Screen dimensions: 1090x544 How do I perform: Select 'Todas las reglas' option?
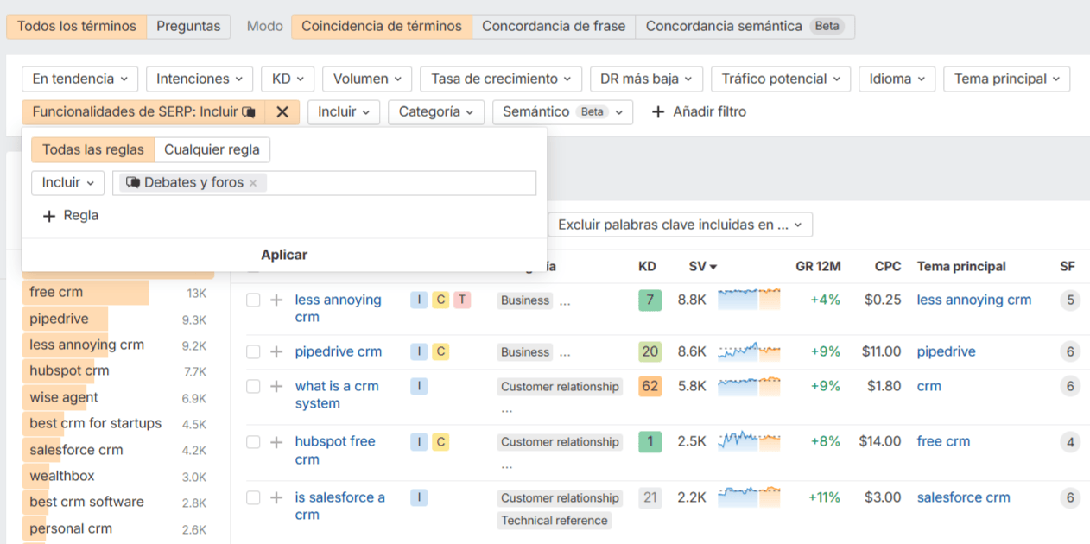point(93,150)
